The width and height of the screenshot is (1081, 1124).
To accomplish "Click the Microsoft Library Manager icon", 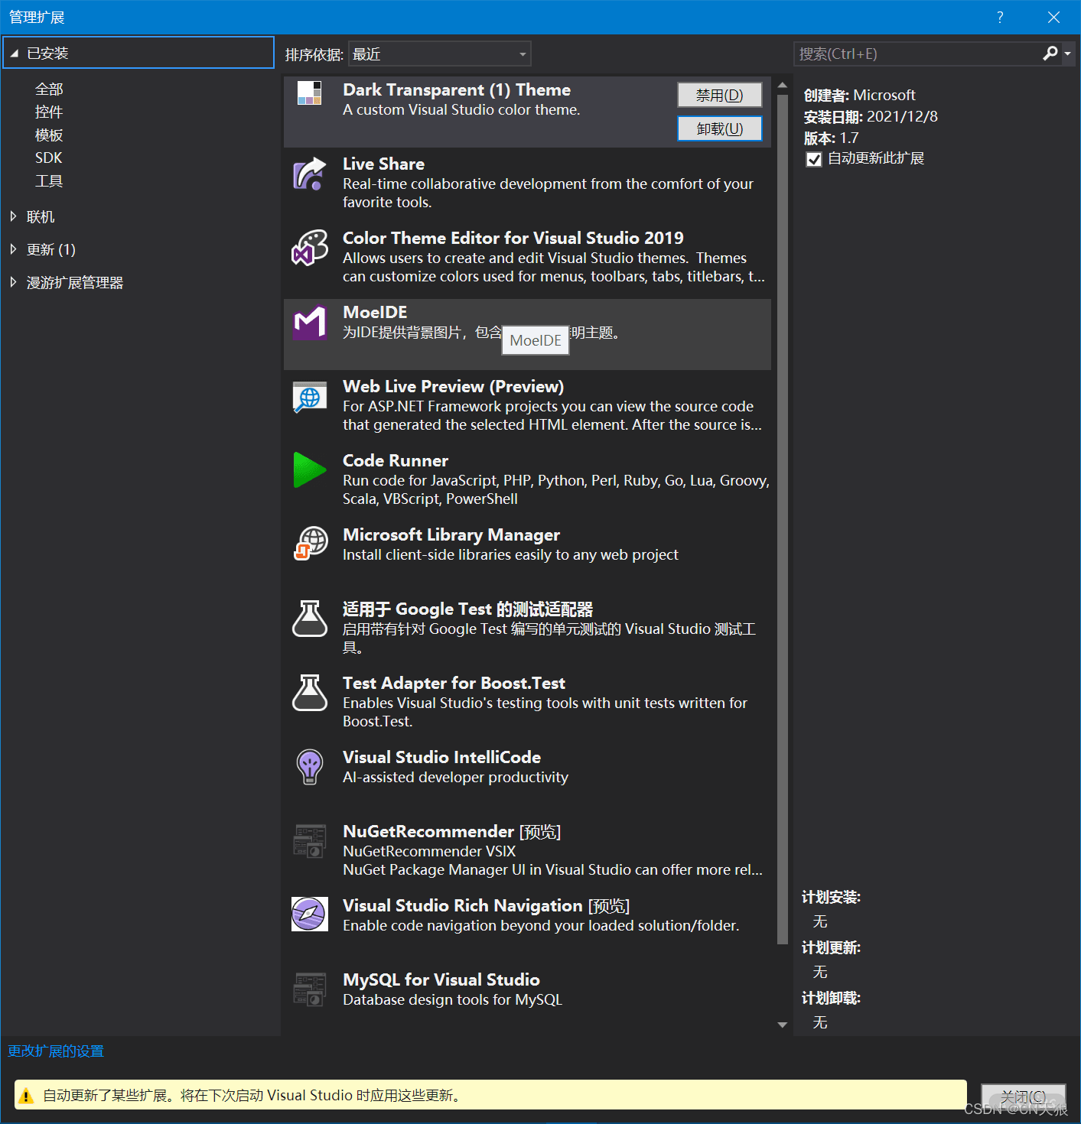I will click(x=310, y=544).
